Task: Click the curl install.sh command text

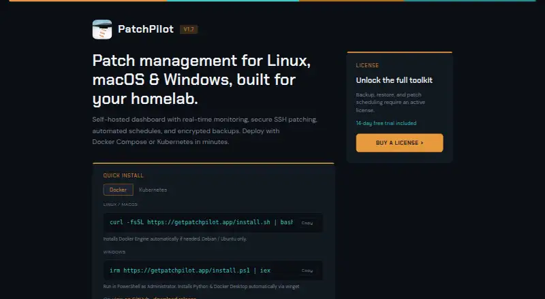Action: 201,222
